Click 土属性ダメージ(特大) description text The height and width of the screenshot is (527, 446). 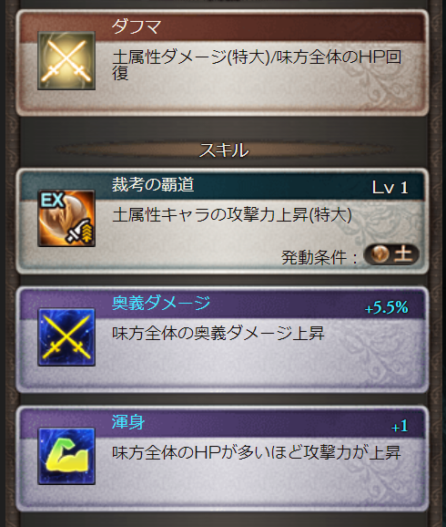tap(191, 57)
